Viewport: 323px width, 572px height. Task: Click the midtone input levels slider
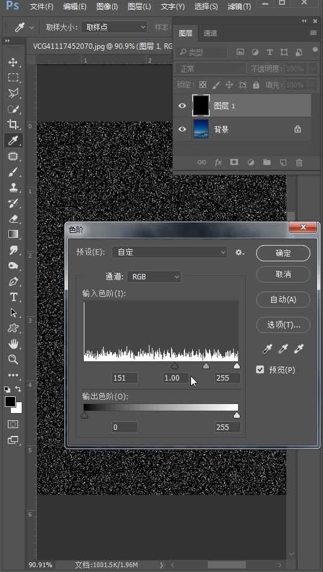(206, 365)
